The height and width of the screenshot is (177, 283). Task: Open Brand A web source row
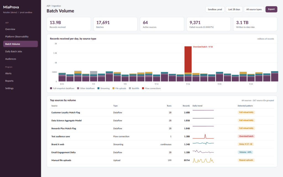click(x=162, y=144)
